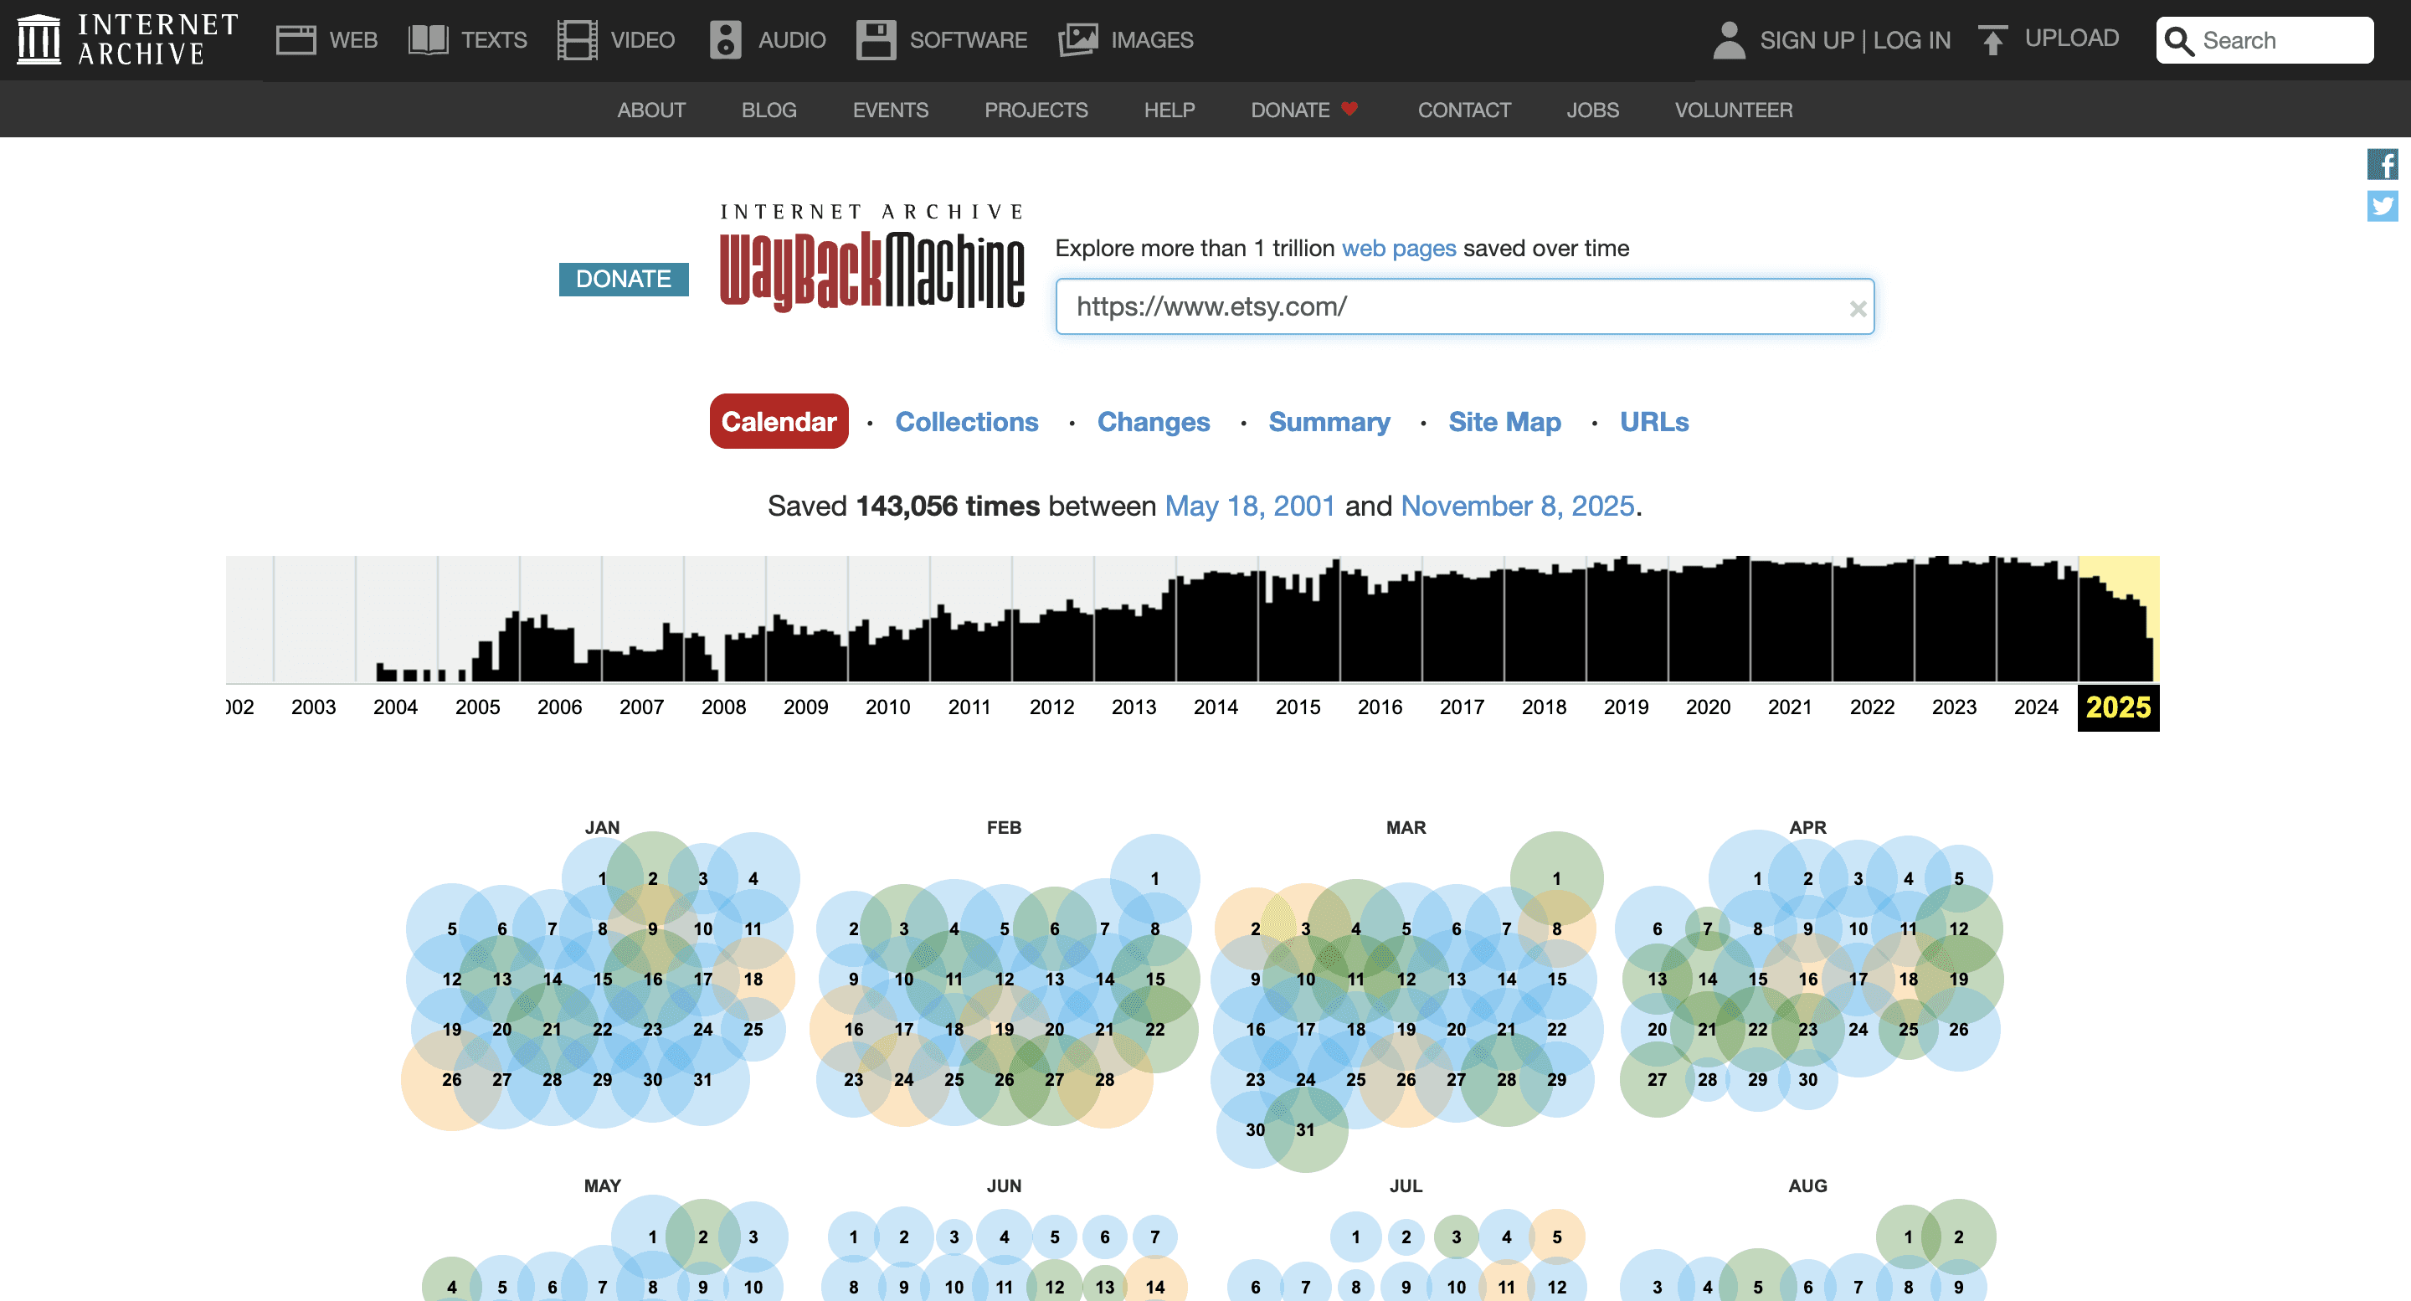
Task: Click the Upload arrow icon
Action: 1992,39
